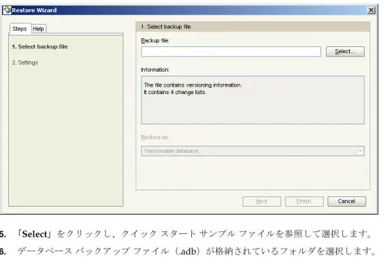Close the Restore Wizard window
Viewport: 384px width, 264px height.
371,10
